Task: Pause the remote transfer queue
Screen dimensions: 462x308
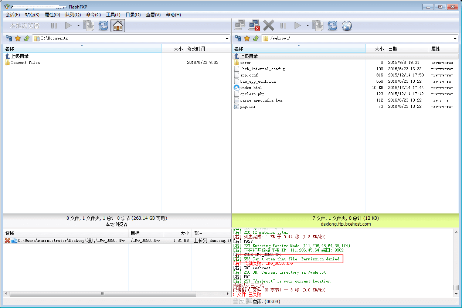Action: coord(283,25)
